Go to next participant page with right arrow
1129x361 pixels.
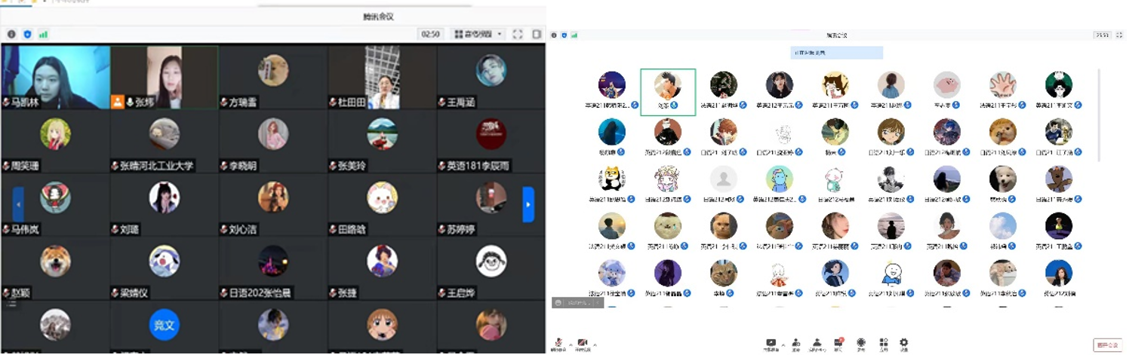528,204
